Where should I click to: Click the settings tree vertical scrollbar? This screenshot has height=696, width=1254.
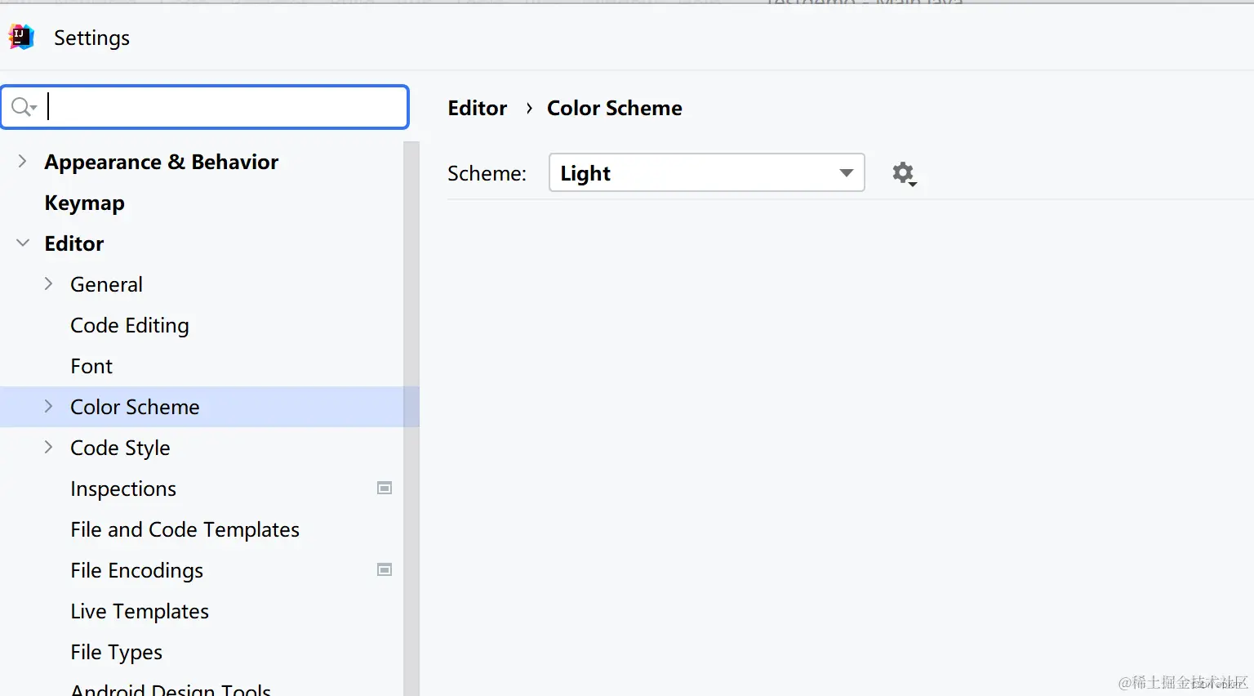click(x=411, y=408)
